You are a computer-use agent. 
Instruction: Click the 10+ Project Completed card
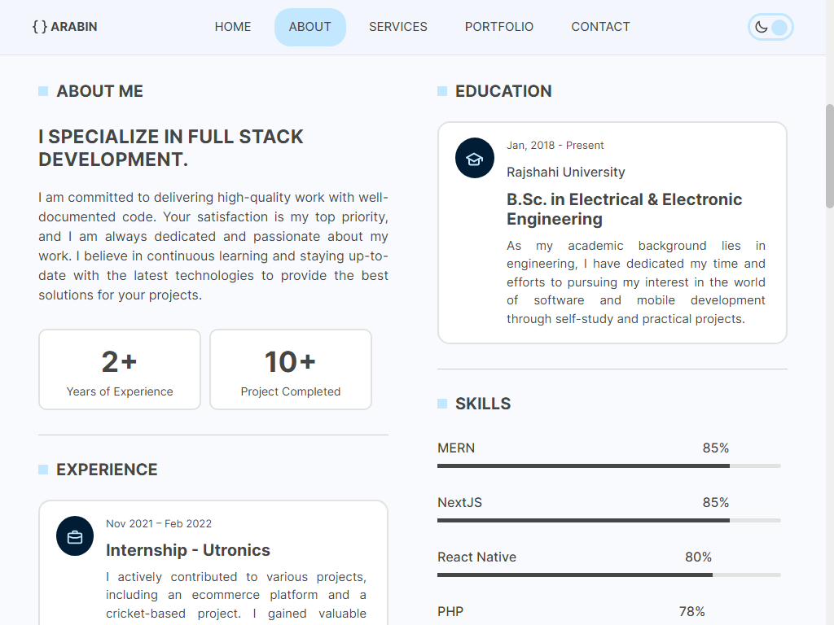click(x=291, y=369)
